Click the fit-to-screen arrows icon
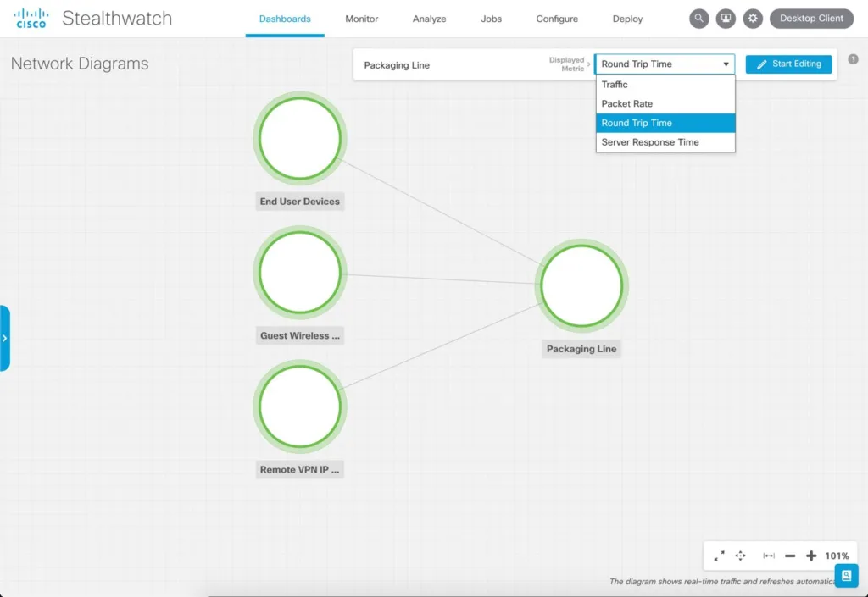Image resolution: width=868 pixels, height=597 pixels. click(x=719, y=556)
